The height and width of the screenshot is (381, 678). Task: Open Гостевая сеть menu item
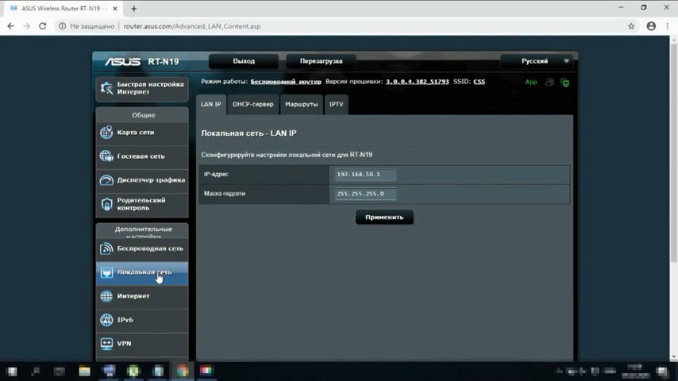[142, 156]
